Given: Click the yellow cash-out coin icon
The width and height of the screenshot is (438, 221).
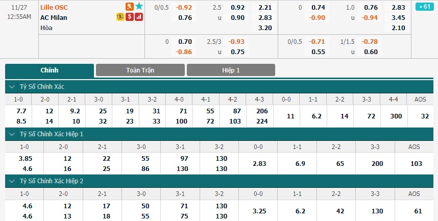Looking at the screenshot, I should pyautogui.click(x=120, y=17).
